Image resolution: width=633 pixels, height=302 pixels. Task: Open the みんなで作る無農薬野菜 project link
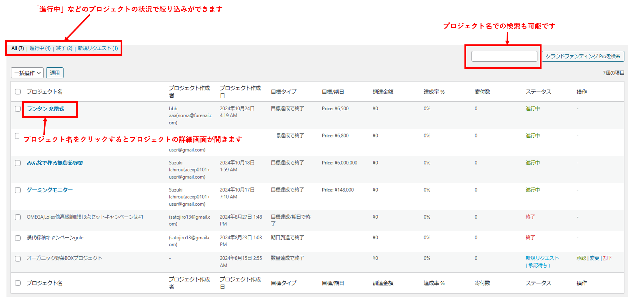tap(55, 163)
